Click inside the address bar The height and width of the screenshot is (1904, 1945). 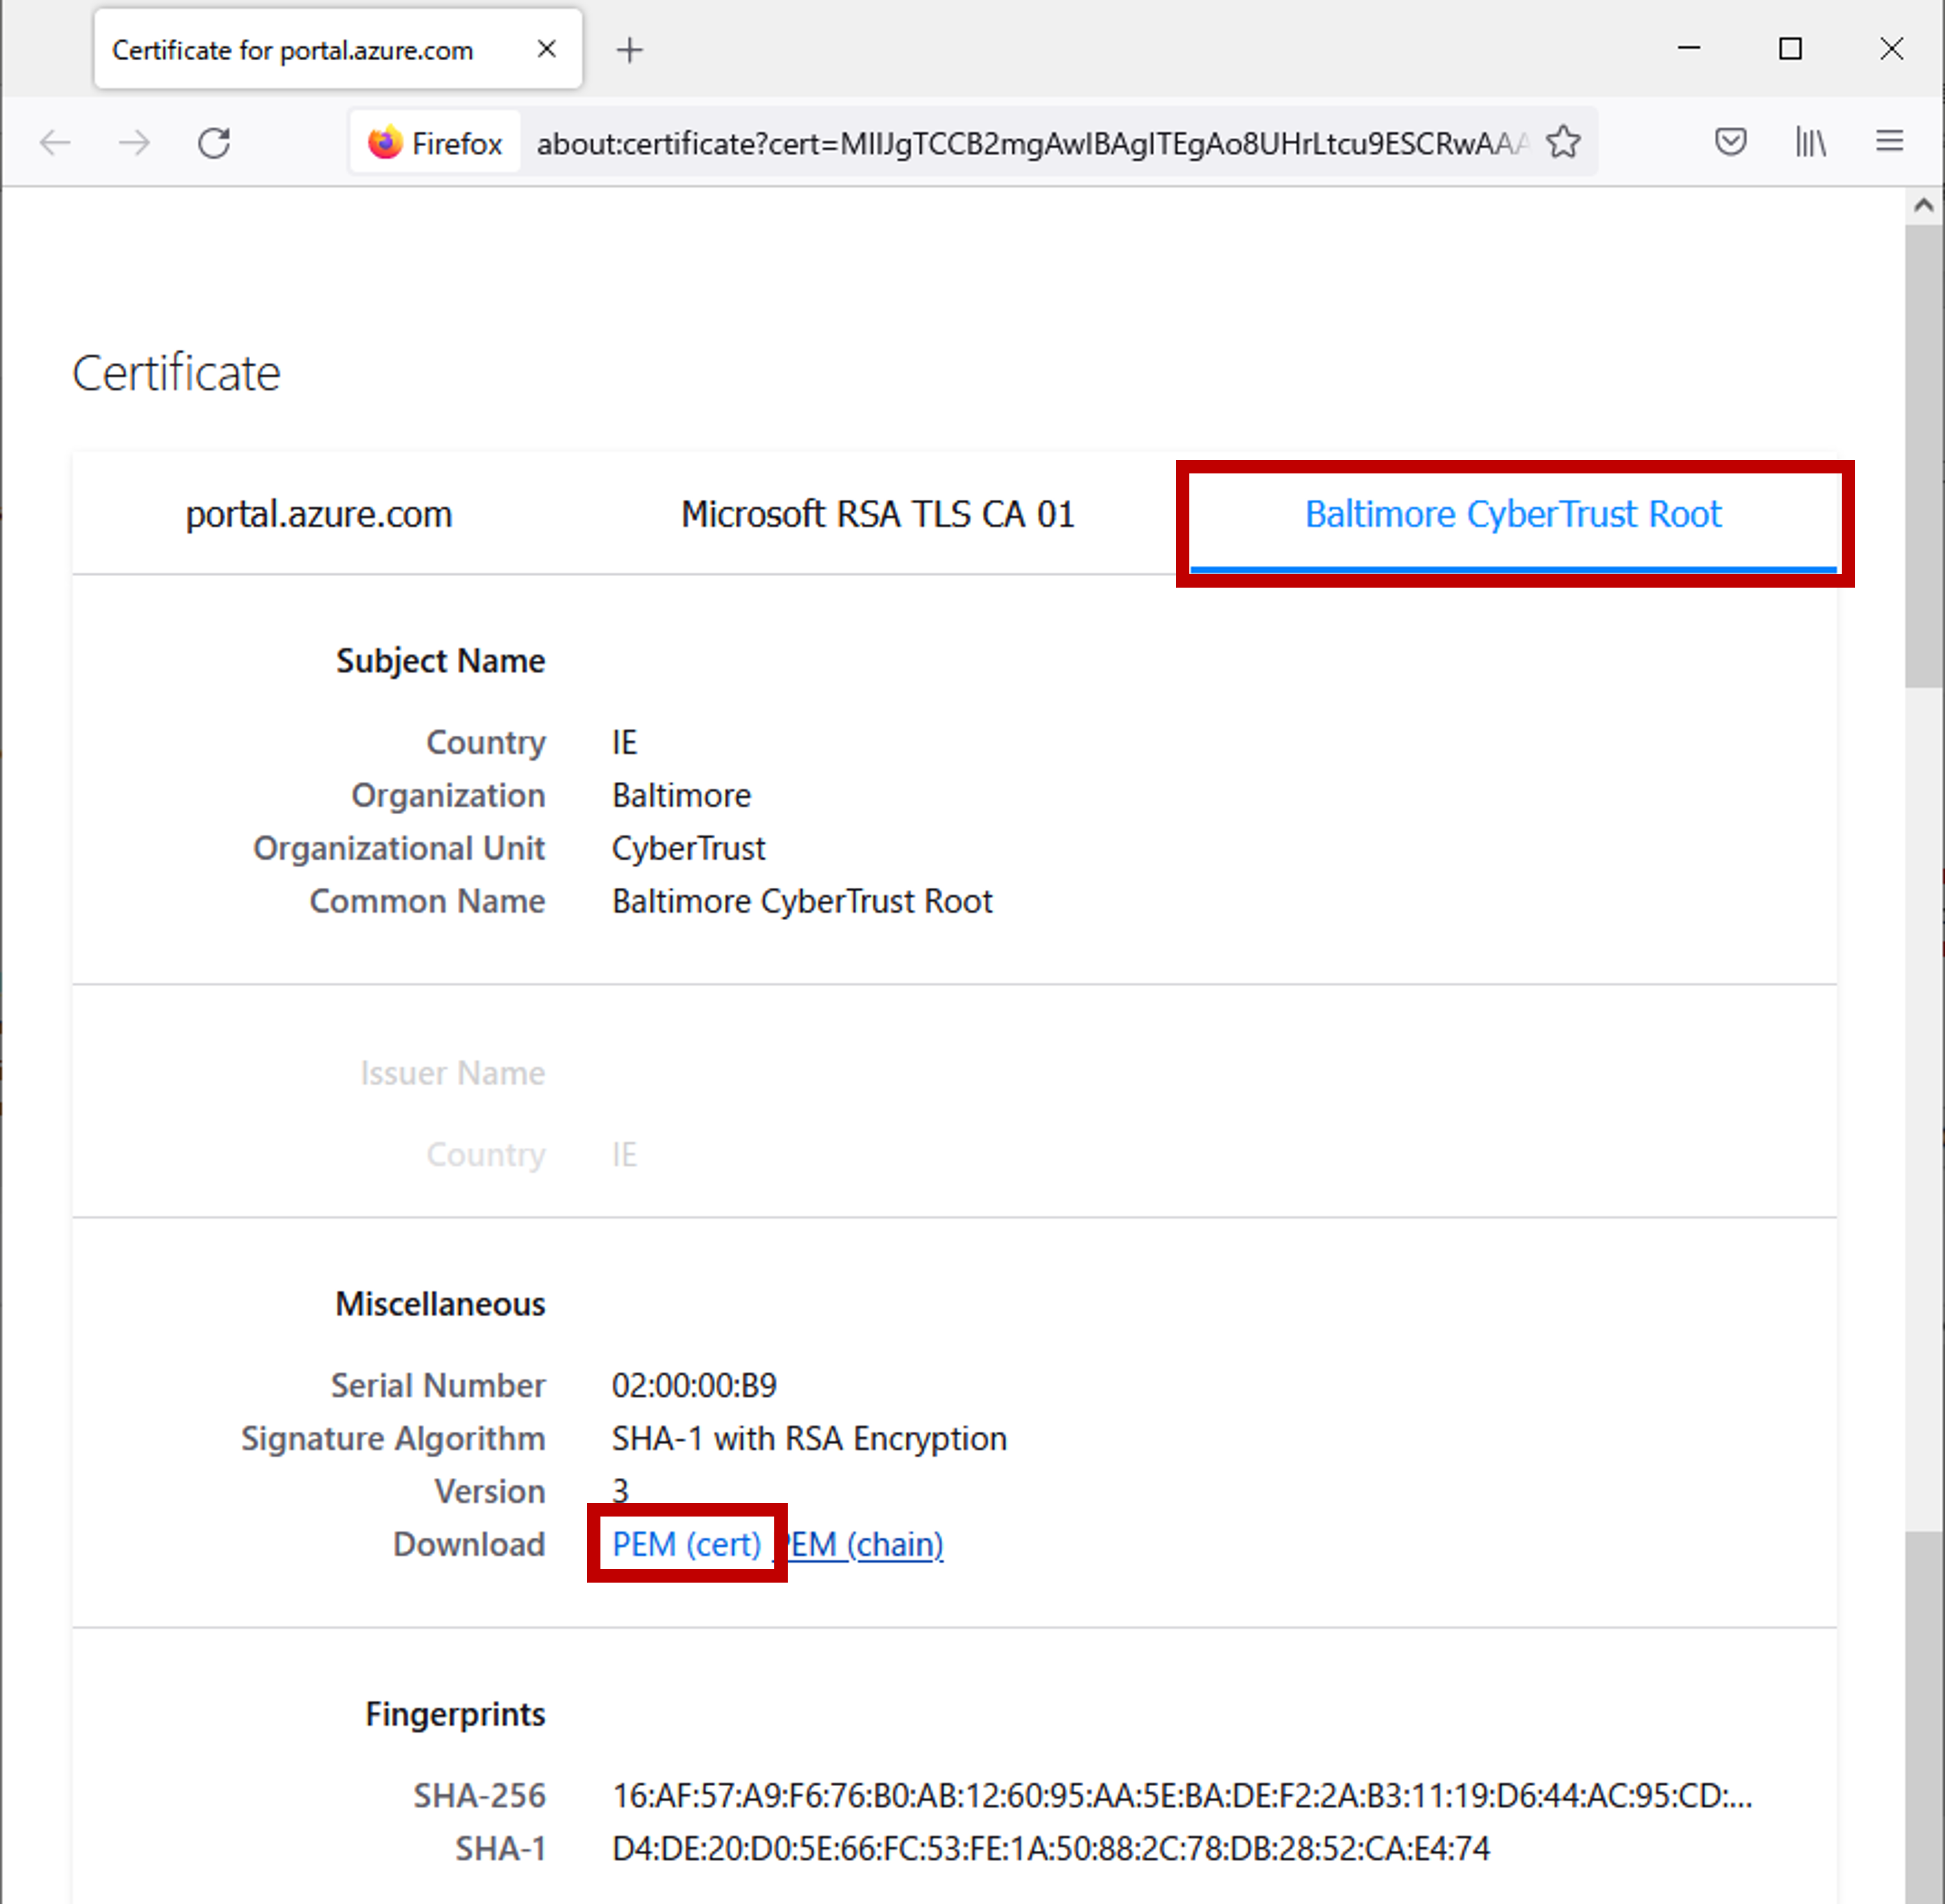pos(1000,142)
